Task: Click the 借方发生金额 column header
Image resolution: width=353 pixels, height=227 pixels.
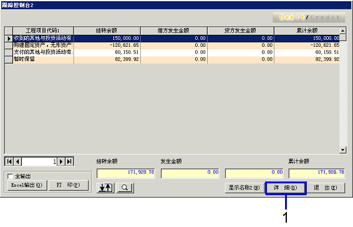Action: 173,31
